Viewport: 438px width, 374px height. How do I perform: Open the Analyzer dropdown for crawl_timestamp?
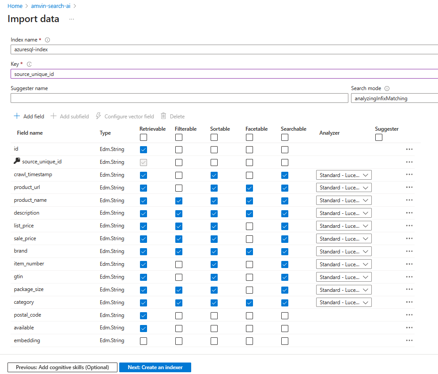pos(344,175)
